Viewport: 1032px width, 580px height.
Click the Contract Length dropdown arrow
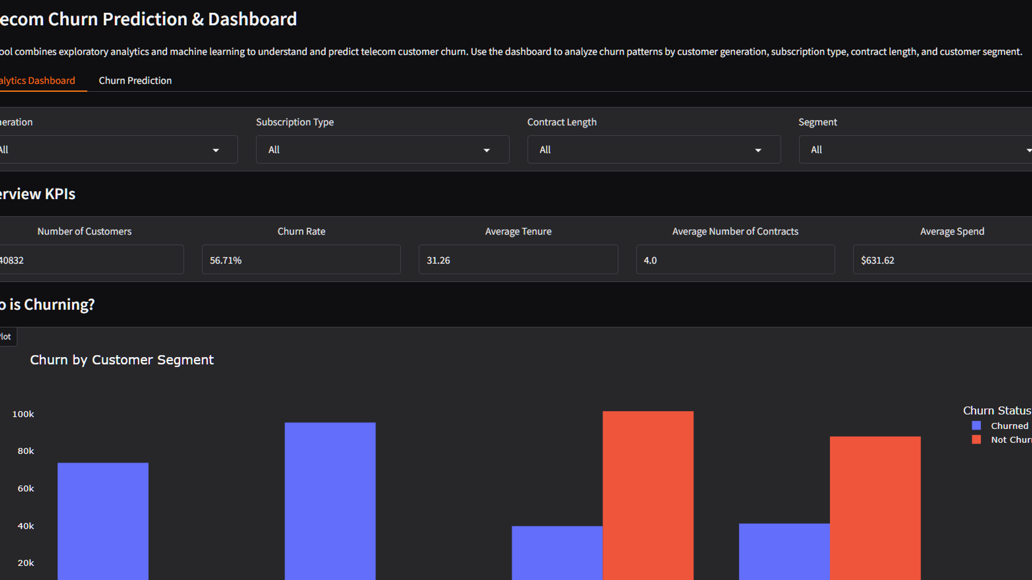click(758, 150)
